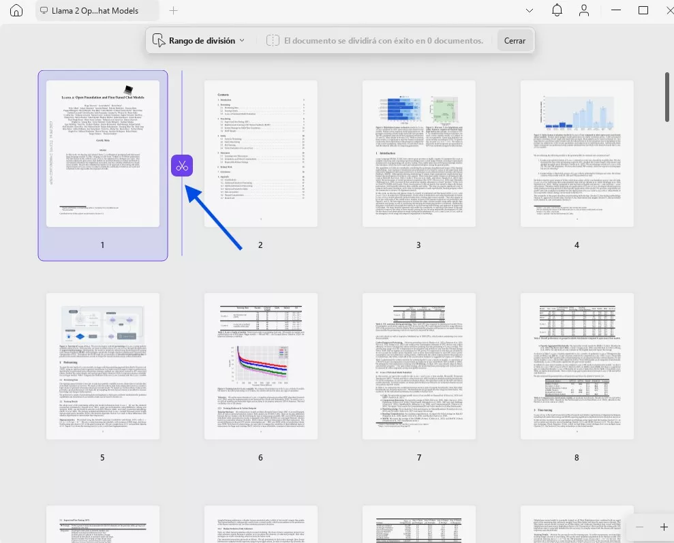
Task: Minimize the application window
Action: point(616,10)
